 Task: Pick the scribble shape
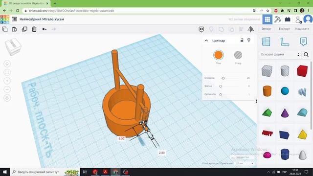point(302,92)
